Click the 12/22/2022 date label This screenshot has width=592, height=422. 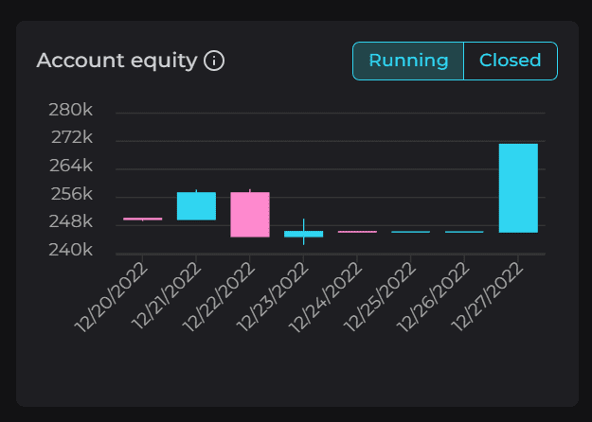pos(219,297)
